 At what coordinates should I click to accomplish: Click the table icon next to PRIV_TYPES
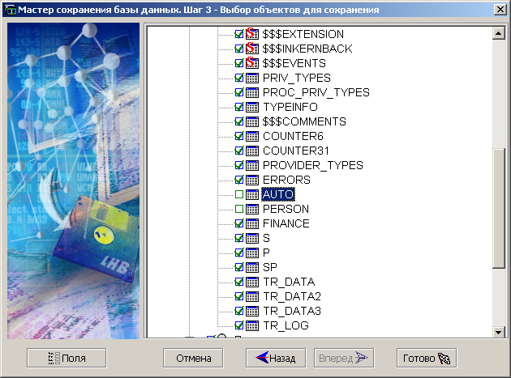click(x=251, y=78)
